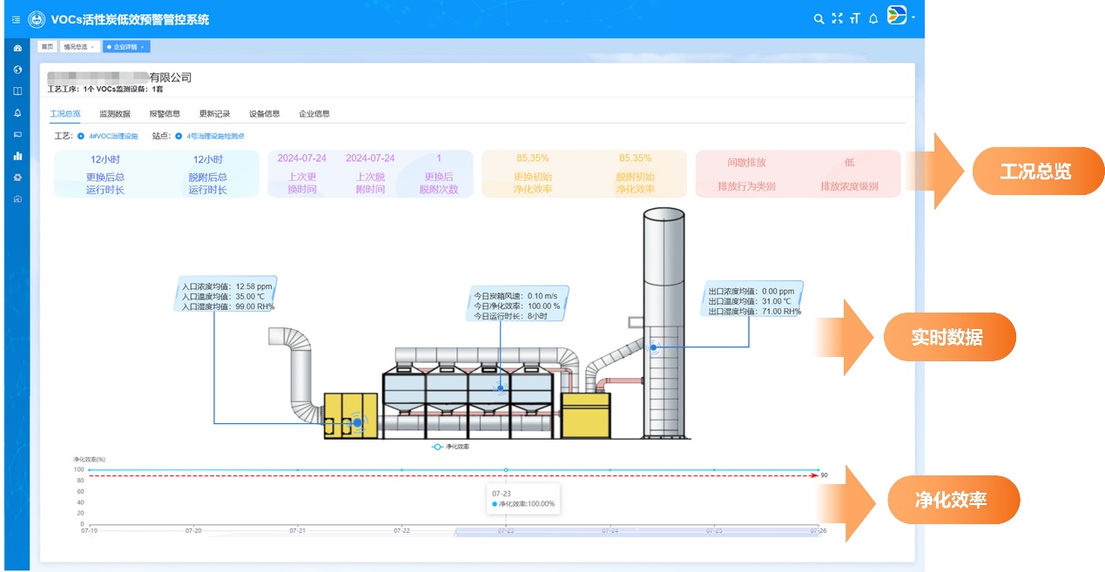Close the 企业详情 page tab
This screenshot has width=1105, height=572.
click(x=143, y=47)
